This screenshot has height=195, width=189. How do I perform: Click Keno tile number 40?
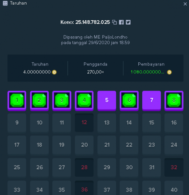(174, 188)
